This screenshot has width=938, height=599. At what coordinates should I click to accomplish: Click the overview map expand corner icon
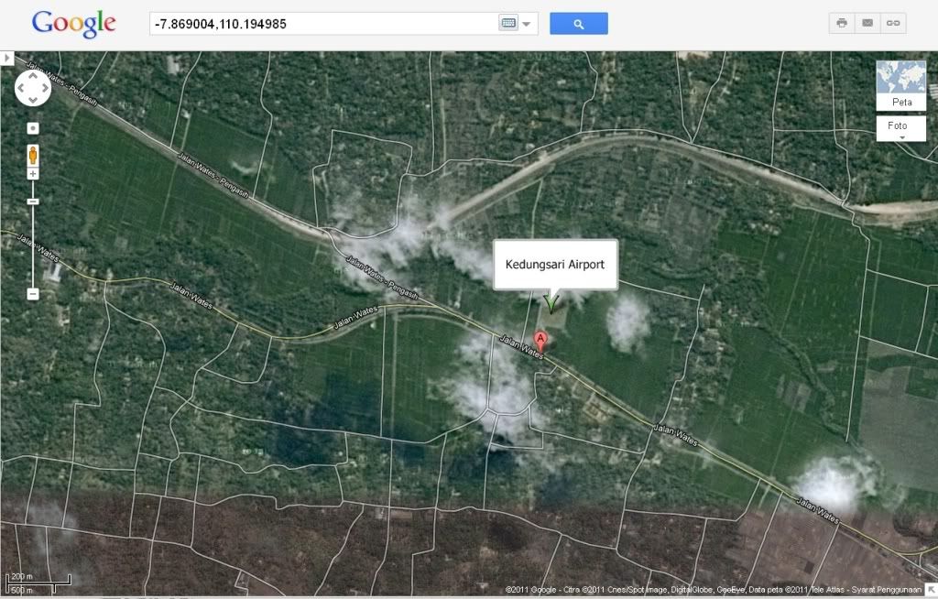tap(932, 590)
